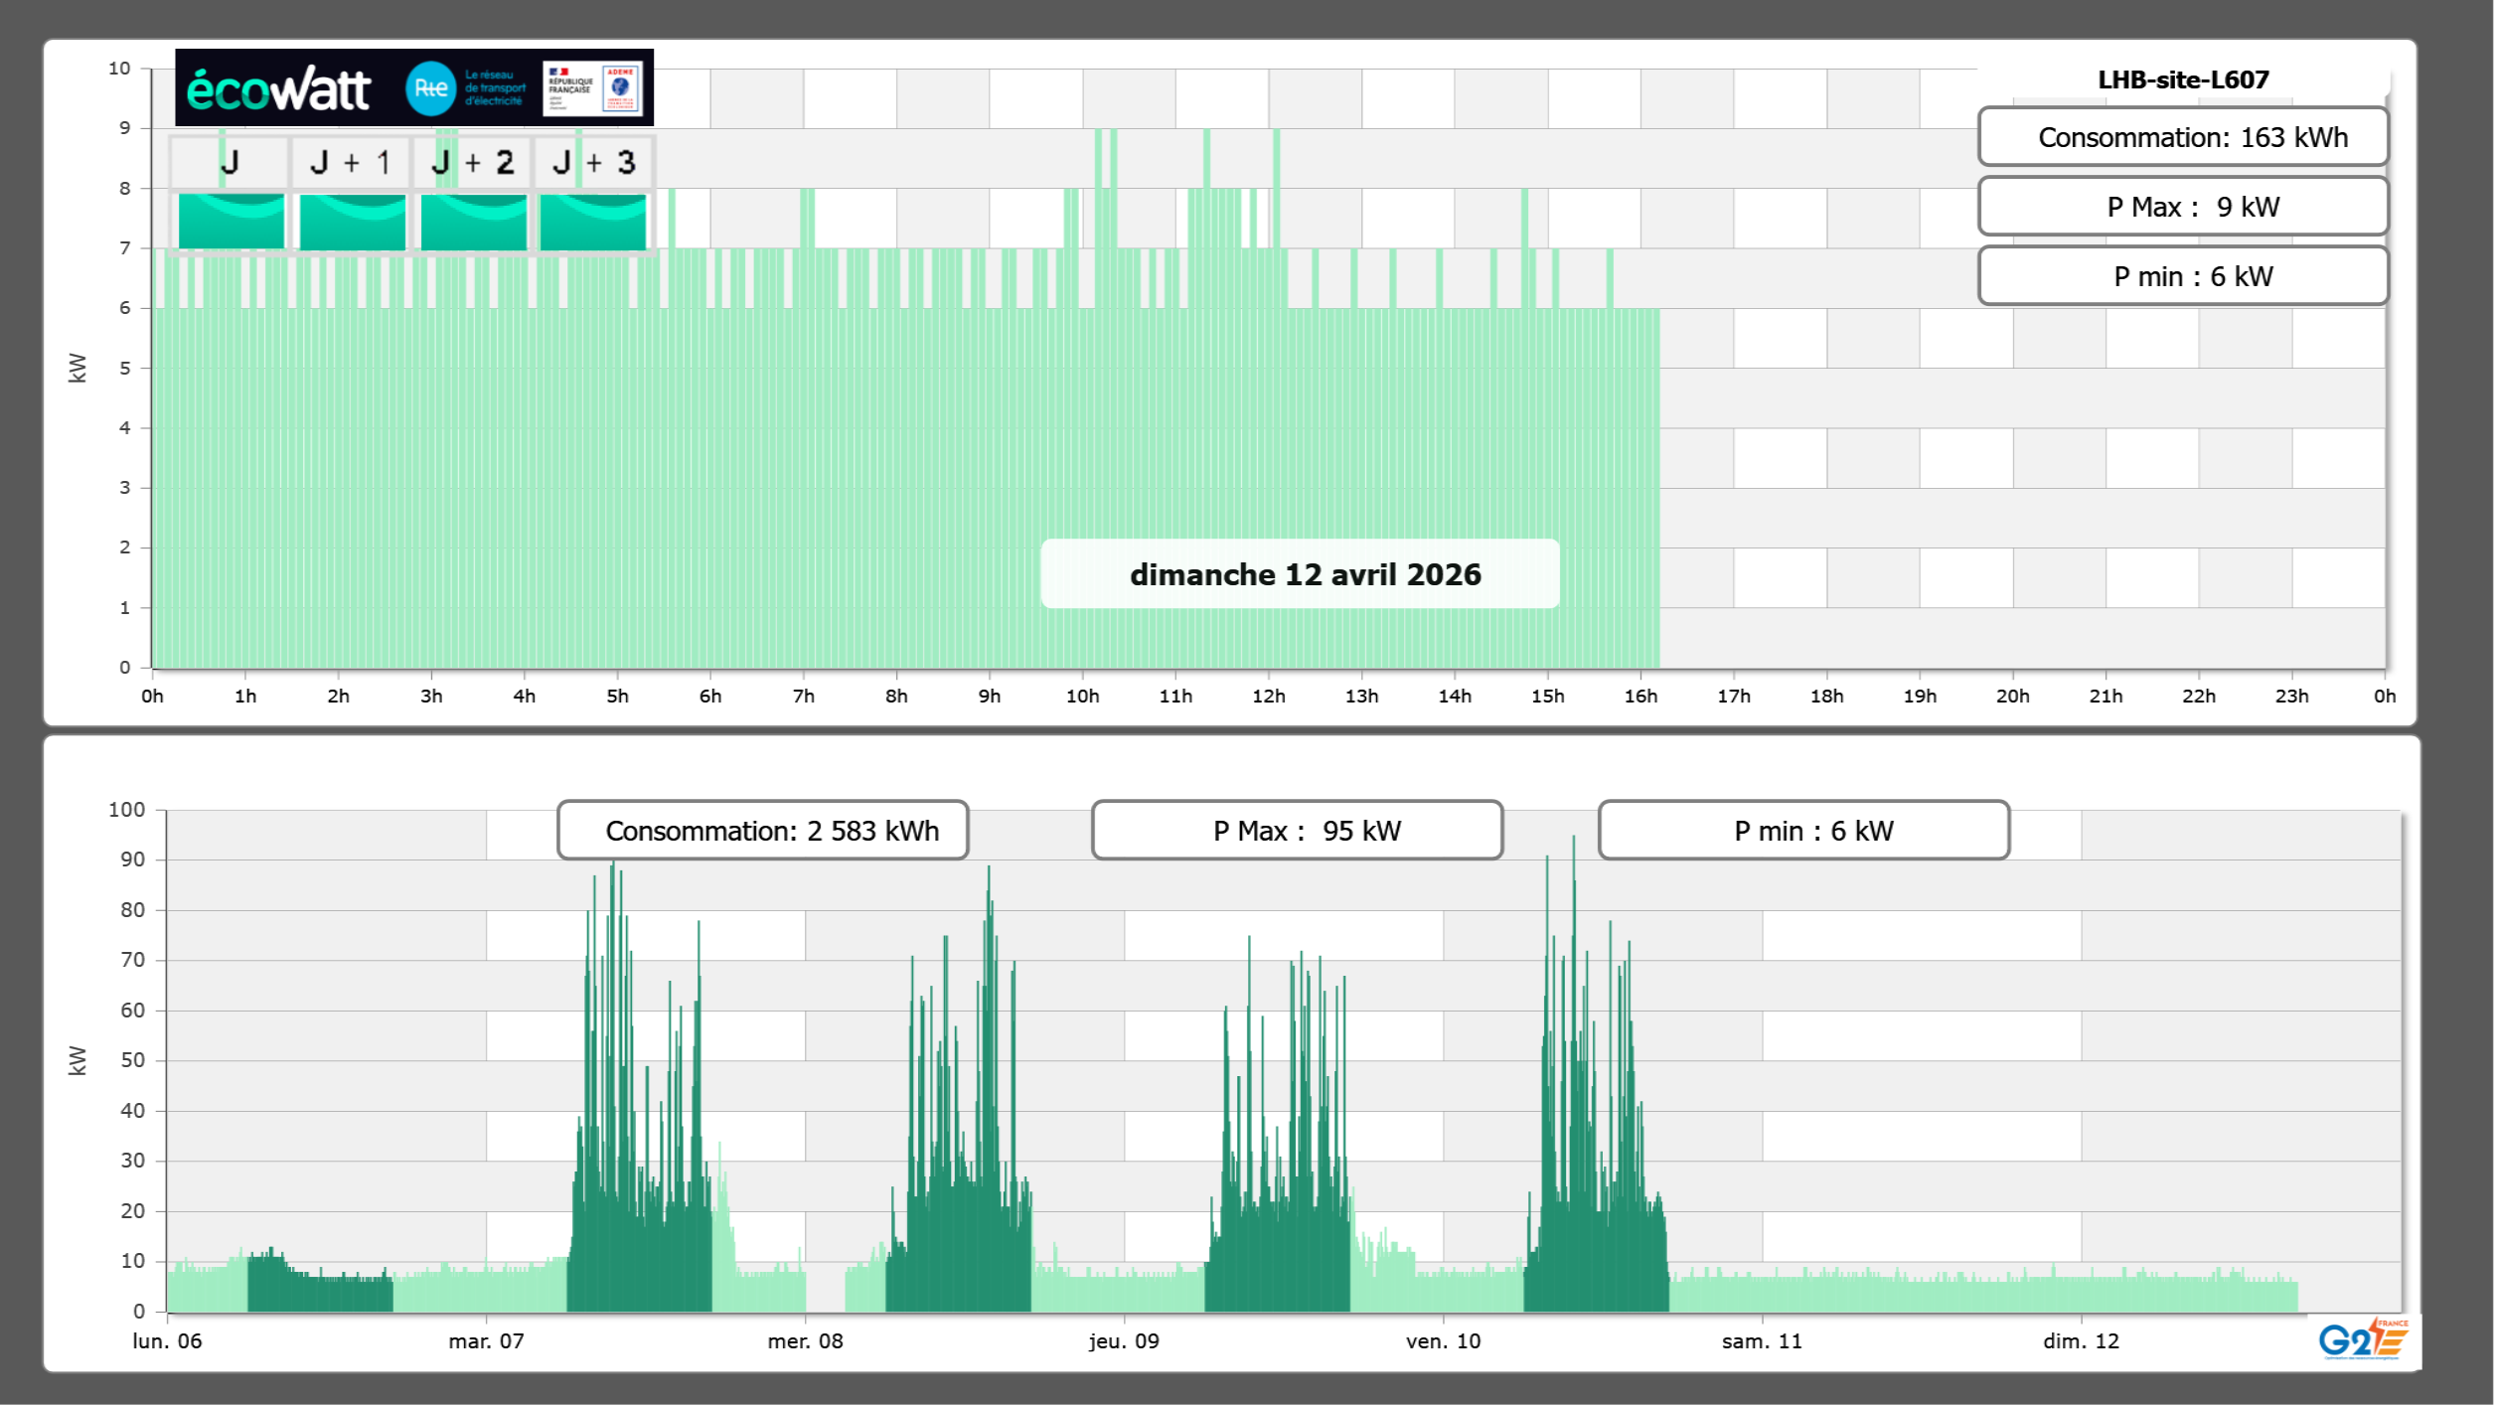Select the J + 1 label tab
Image resolution: width=2495 pixels, height=1406 pixels.
pyautogui.click(x=351, y=162)
